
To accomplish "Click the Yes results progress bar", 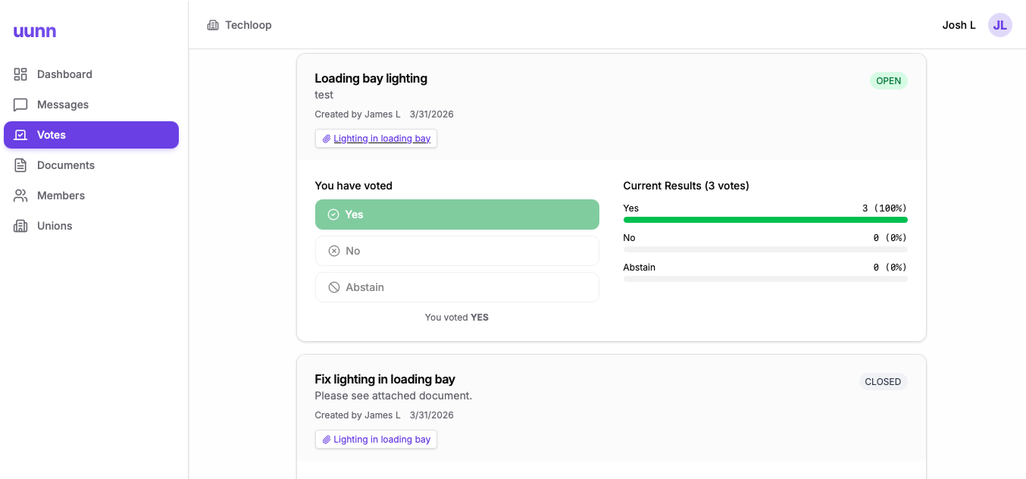I will click(x=765, y=220).
